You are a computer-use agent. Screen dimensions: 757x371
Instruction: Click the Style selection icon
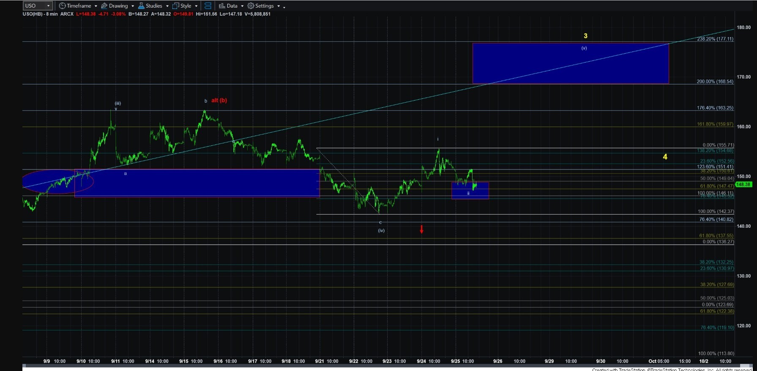coord(176,6)
